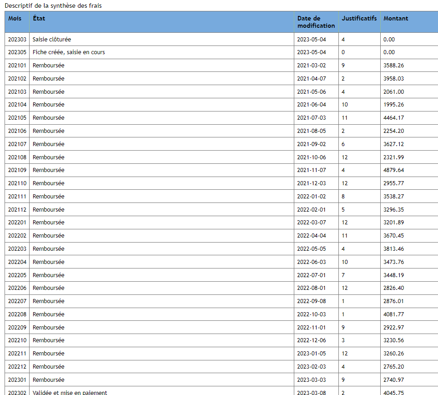The width and height of the screenshot is (438, 395).
Task: Click 'Descriptif de la synthèse des frais' title
Action: tap(53, 5)
